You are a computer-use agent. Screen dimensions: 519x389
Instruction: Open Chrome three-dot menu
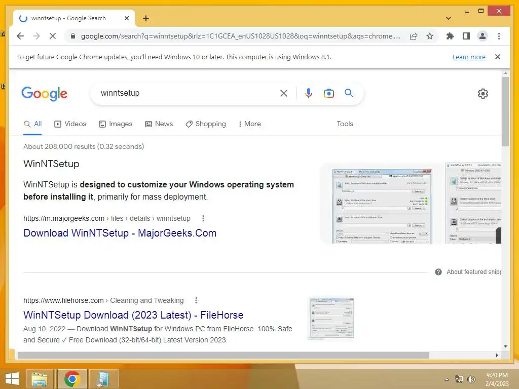point(499,36)
